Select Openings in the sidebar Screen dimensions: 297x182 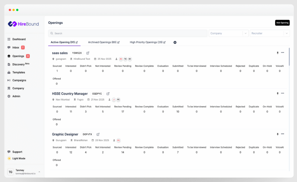point(17,56)
